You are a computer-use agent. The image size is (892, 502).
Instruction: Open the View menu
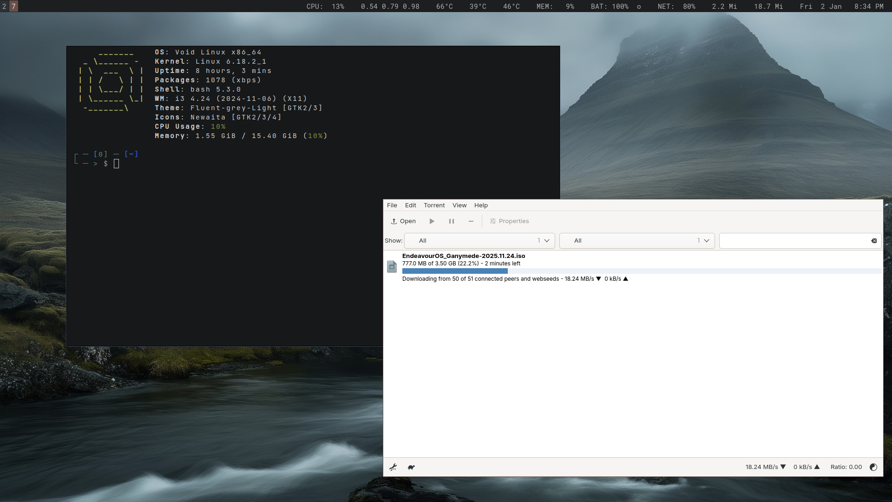(459, 205)
